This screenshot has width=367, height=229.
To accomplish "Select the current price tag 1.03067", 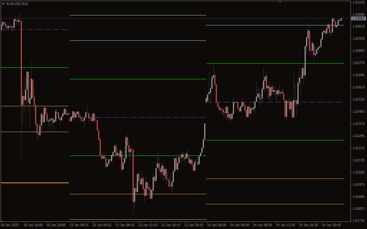I will coord(358,18).
